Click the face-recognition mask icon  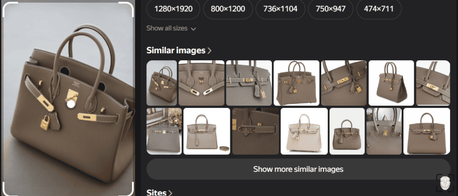445,183
